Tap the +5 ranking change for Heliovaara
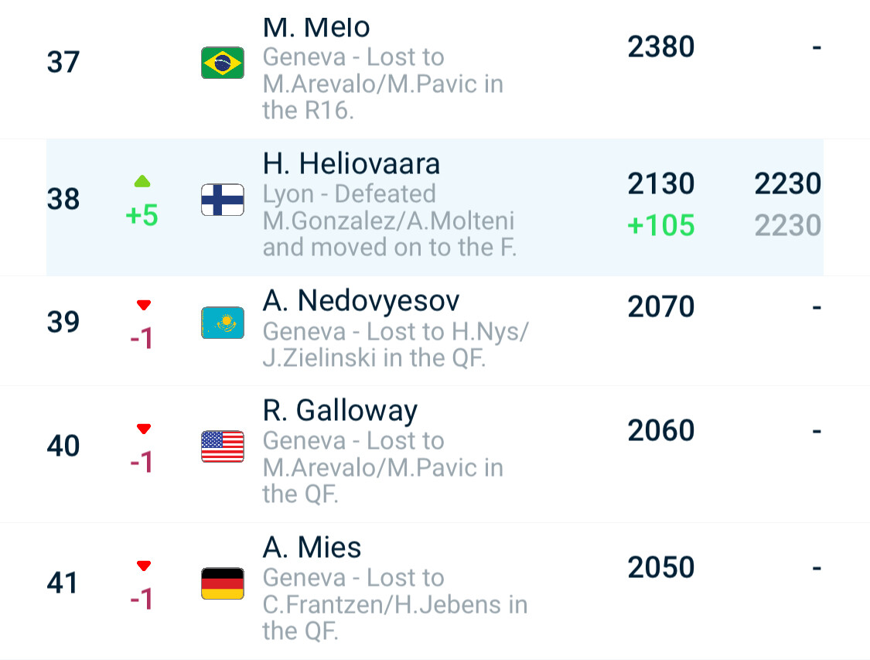 click(142, 215)
